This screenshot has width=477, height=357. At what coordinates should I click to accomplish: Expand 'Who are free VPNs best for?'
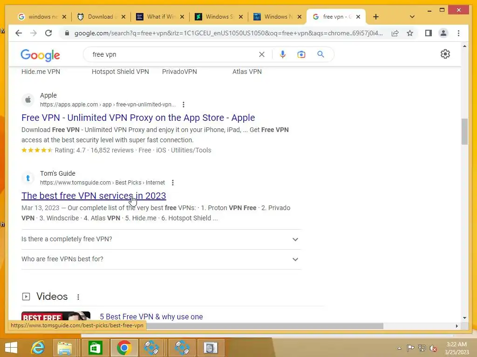[161, 259]
